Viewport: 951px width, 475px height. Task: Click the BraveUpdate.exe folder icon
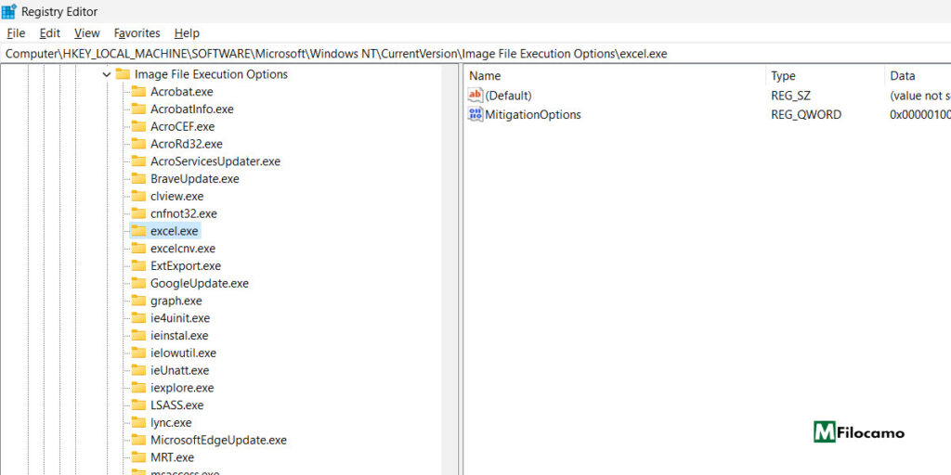[x=139, y=179]
